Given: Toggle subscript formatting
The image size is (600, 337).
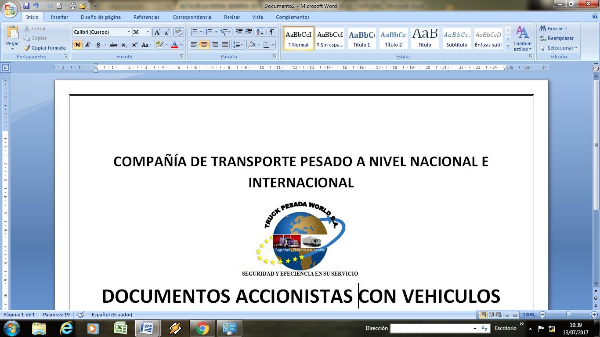Looking at the screenshot, I should coord(124,45).
